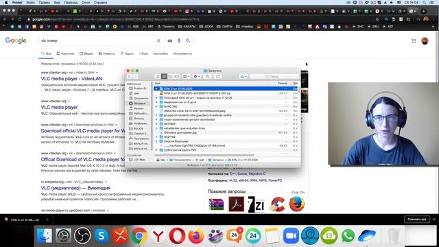Open Google Инструменты search tools
Screen dimensions: 439x247
(182, 54)
